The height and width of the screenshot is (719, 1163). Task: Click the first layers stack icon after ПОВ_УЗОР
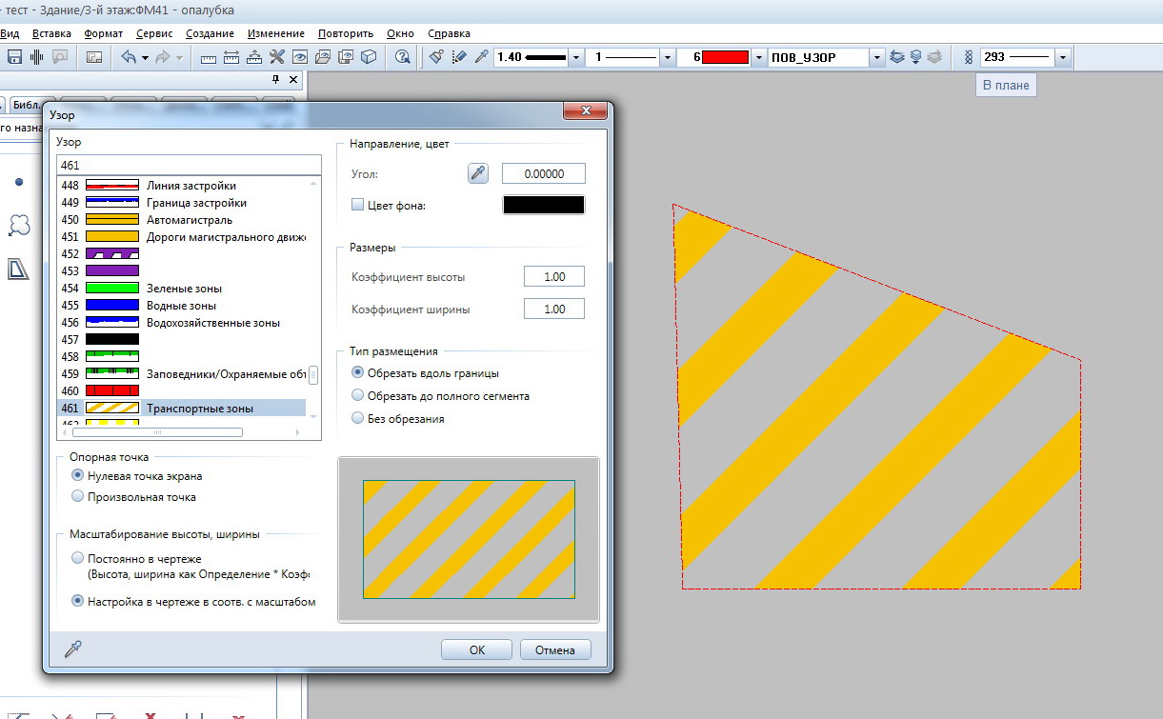pos(897,56)
